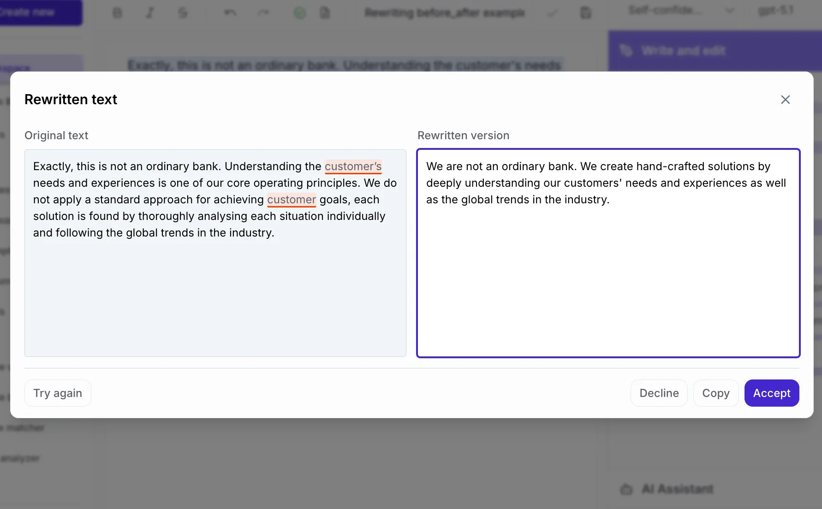Select the highlighted word customer's in original text
Image resolution: width=822 pixels, height=509 pixels.
click(353, 166)
